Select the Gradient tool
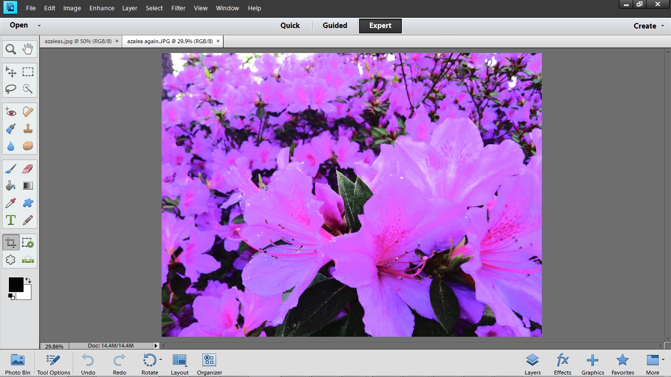This screenshot has width=671, height=377. point(28,186)
